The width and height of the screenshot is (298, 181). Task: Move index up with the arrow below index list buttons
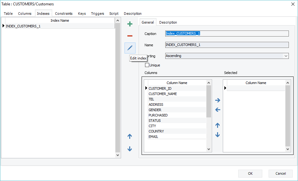pos(130,137)
